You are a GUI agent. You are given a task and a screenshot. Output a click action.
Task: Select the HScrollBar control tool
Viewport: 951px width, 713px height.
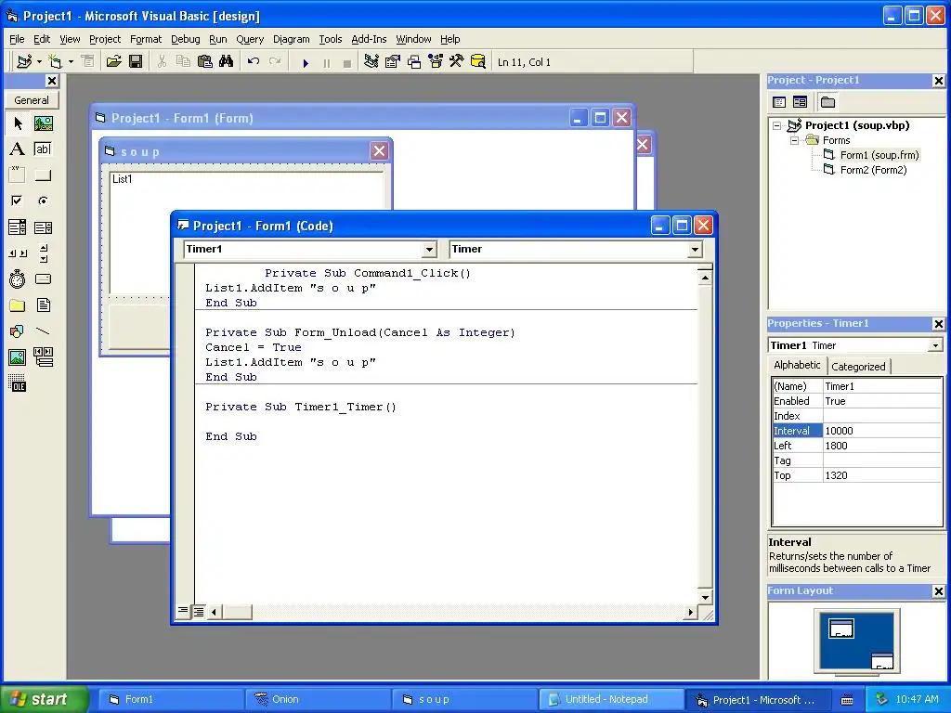tap(18, 253)
